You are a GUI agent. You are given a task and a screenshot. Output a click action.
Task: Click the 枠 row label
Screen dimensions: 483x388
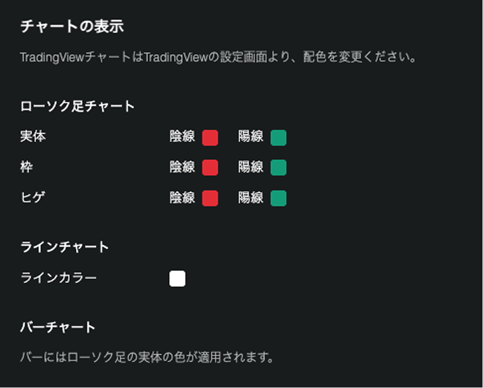27,167
